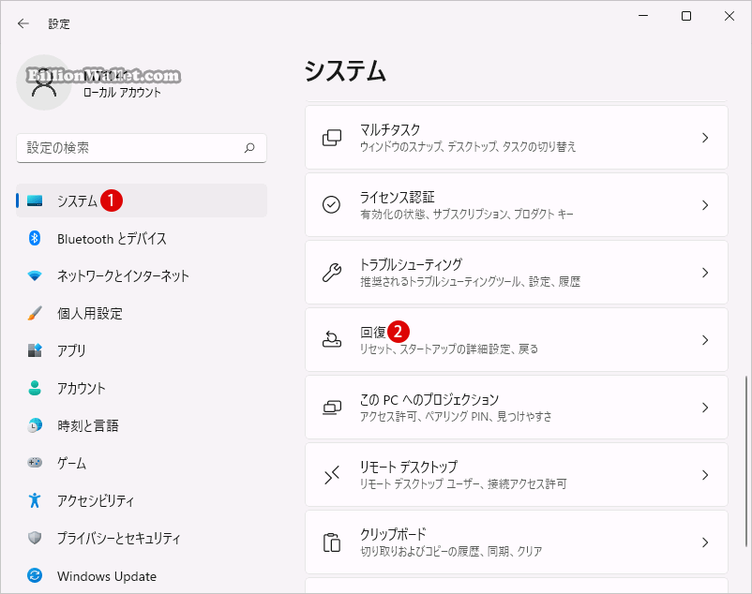752x594 pixels.
Task: Click the Bluetooth icon in the sidebar
Action: [35, 238]
